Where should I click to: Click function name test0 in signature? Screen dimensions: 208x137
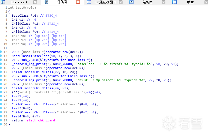point(20,8)
